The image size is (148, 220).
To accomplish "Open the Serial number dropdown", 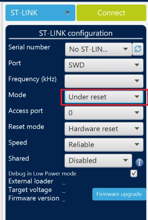I will (98, 49).
